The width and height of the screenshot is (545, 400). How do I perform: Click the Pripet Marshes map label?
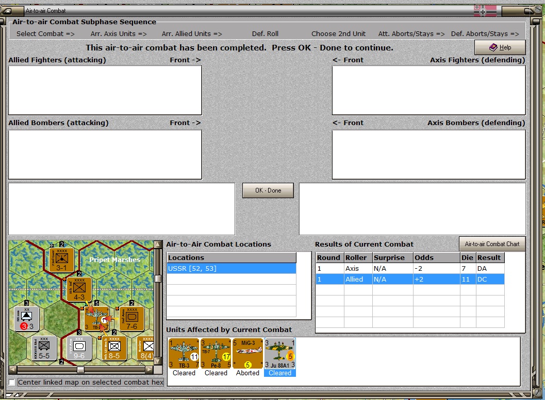tap(114, 259)
